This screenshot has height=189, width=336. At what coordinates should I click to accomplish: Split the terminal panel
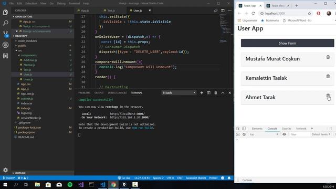[x=209, y=93]
